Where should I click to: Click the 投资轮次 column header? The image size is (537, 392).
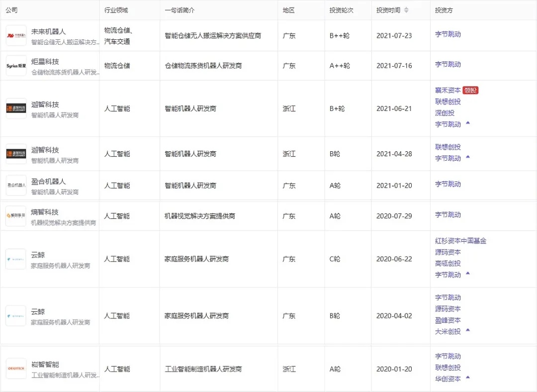click(341, 10)
